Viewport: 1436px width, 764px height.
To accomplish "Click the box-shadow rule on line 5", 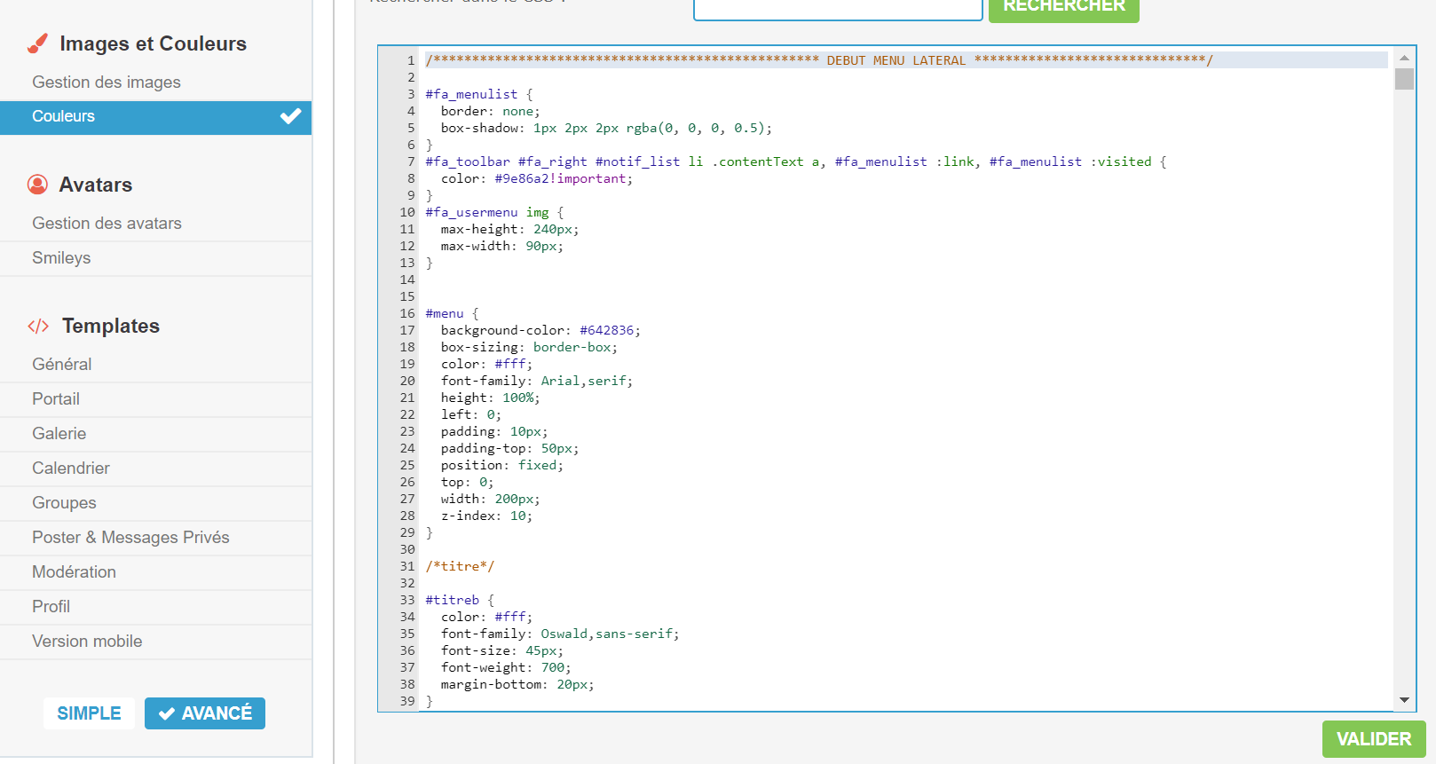I will click(x=606, y=128).
